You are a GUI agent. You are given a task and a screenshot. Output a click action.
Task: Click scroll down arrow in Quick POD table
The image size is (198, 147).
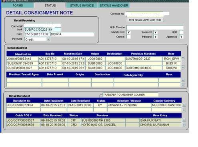click(184, 125)
